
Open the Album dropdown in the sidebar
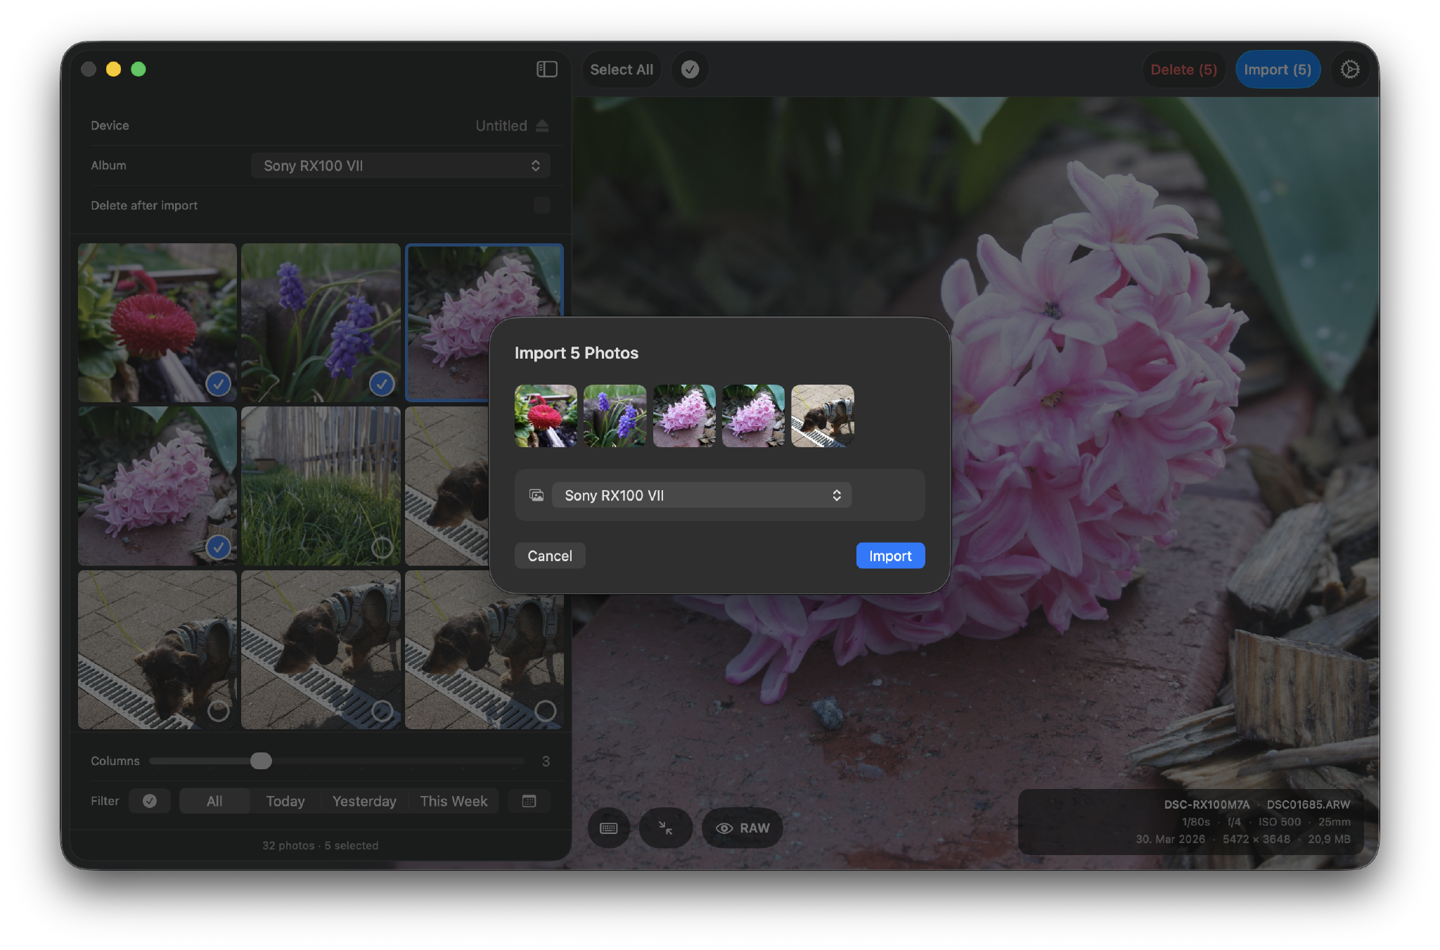tap(400, 165)
